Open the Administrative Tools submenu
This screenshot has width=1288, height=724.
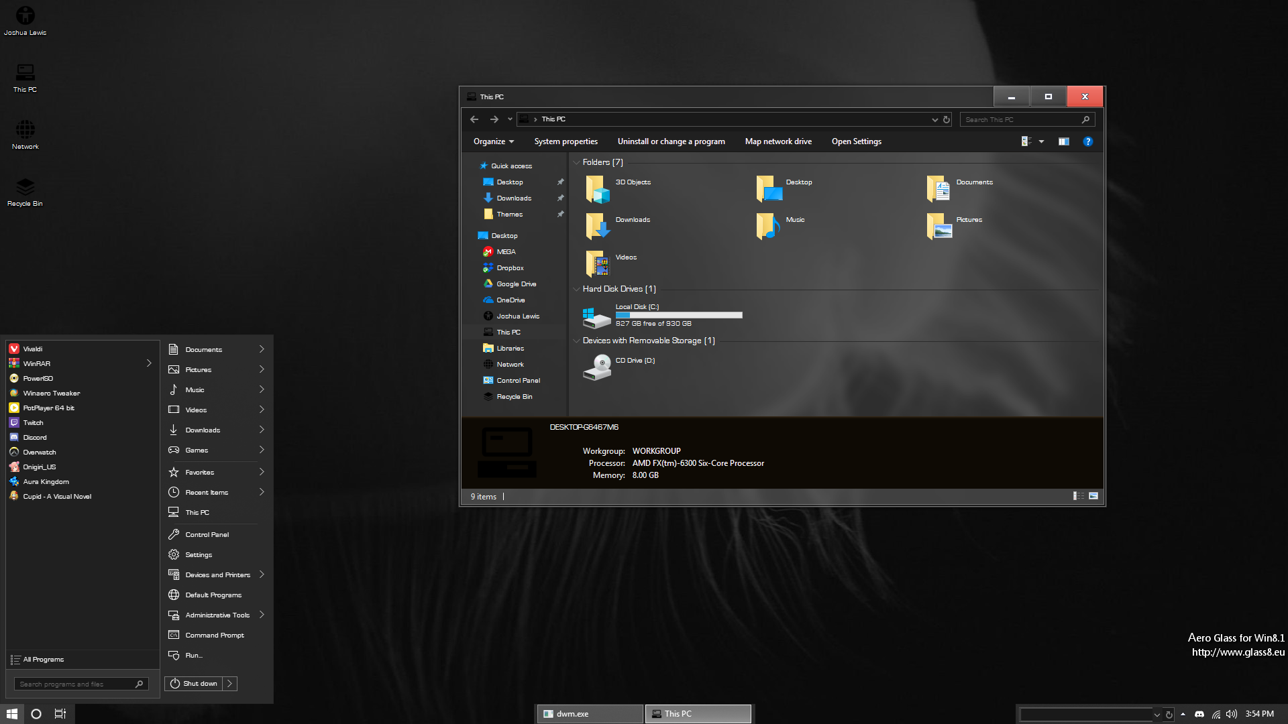point(261,614)
